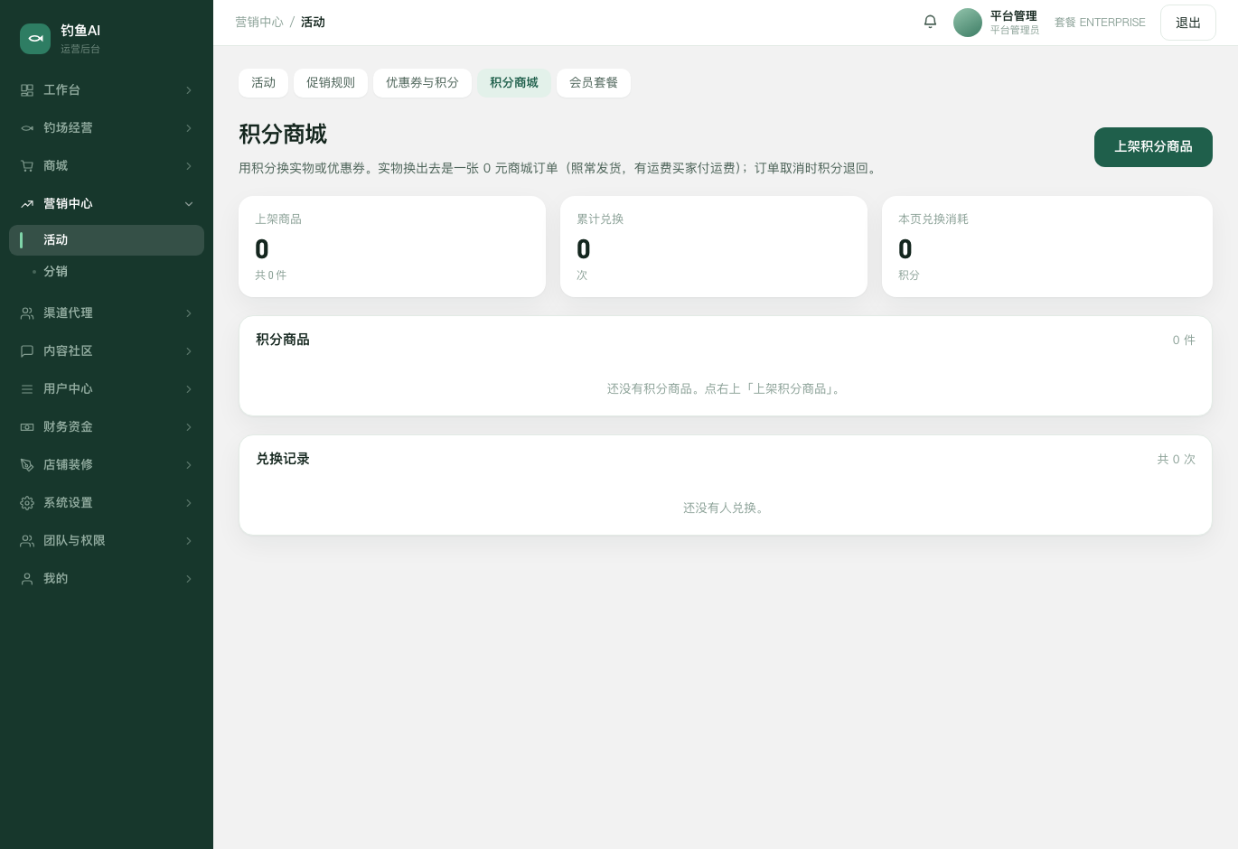Click the 钓场经营 fish icon
1238x849 pixels.
pyautogui.click(x=27, y=128)
